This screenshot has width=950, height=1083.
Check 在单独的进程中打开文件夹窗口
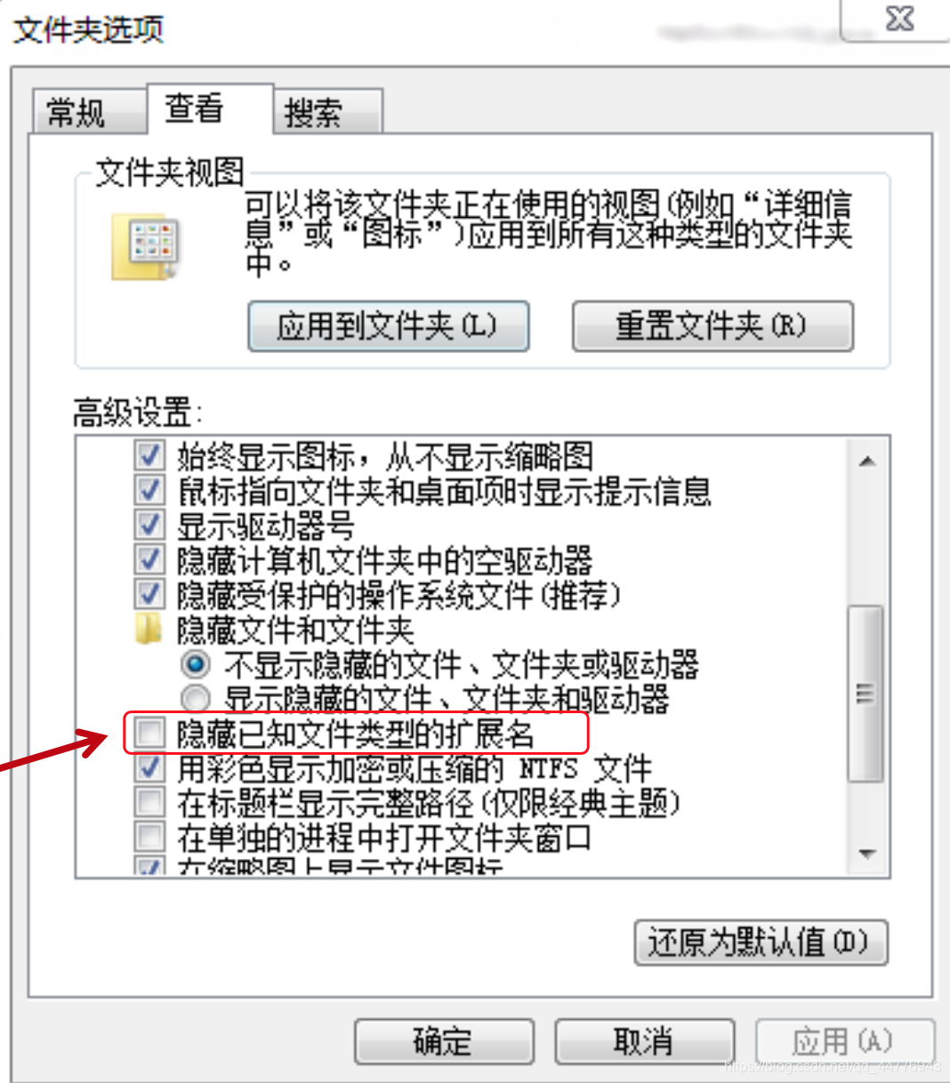[x=149, y=837]
